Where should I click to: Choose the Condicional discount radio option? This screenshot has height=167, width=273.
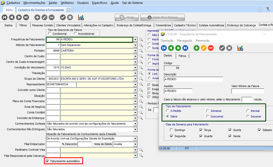tap(50, 34)
